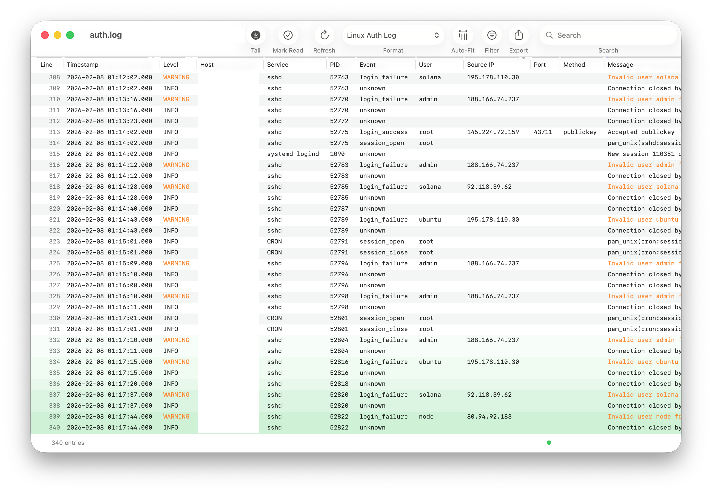Refresh the log with the reload icon
Image resolution: width=712 pixels, height=493 pixels.
324,35
